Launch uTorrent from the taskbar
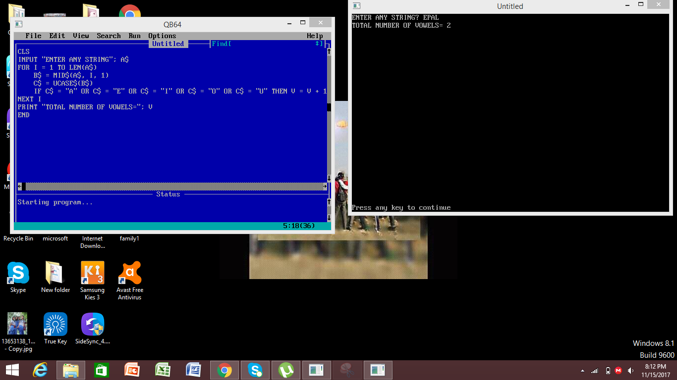The height and width of the screenshot is (380, 677). point(285,370)
